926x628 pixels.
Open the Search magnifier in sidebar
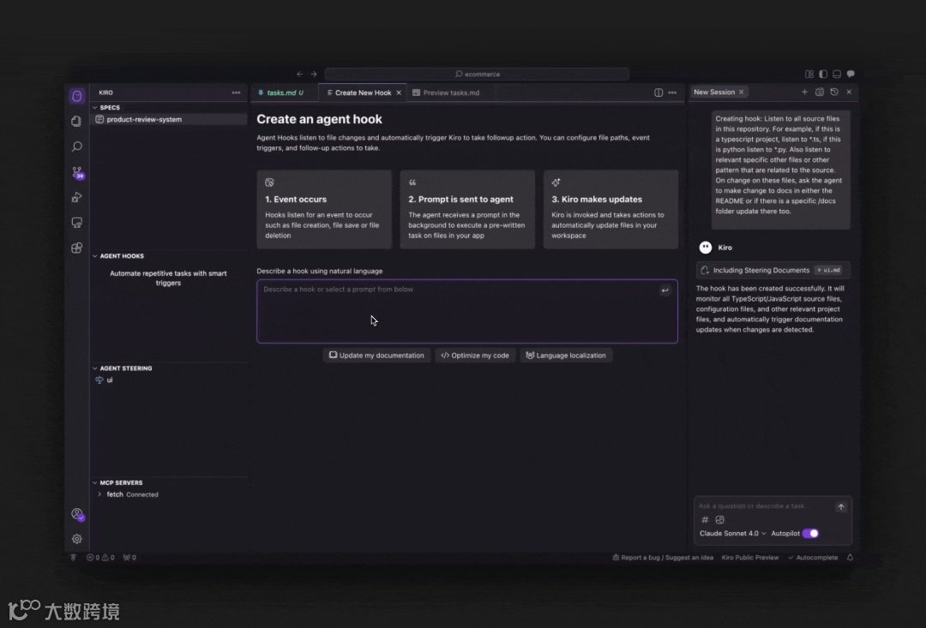click(x=77, y=147)
